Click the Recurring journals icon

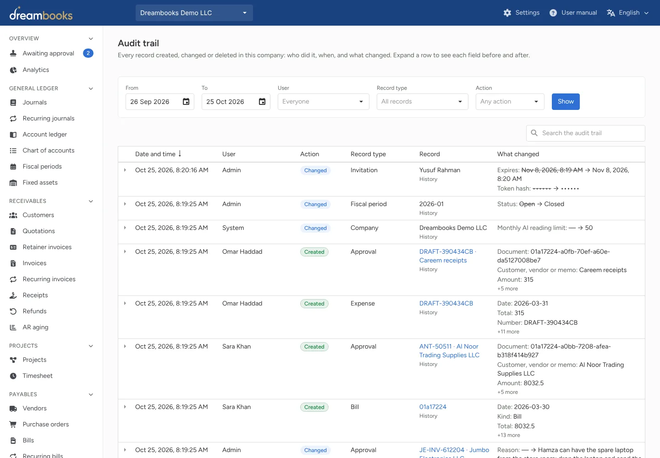pos(13,119)
